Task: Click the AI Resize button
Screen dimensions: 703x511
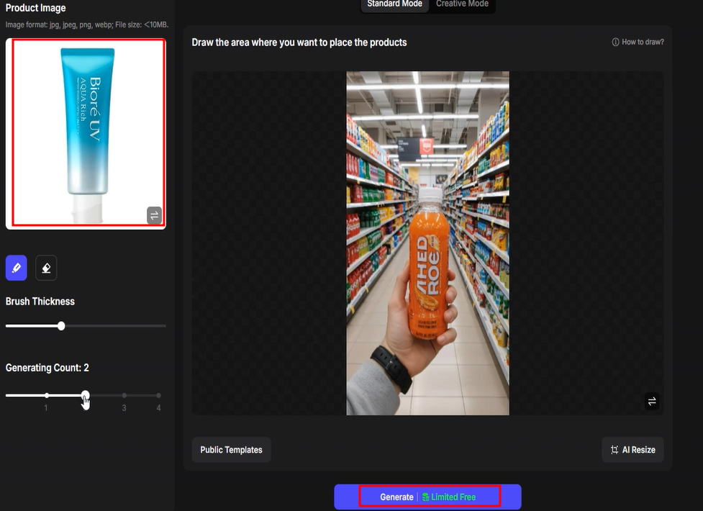Action: [x=632, y=450]
